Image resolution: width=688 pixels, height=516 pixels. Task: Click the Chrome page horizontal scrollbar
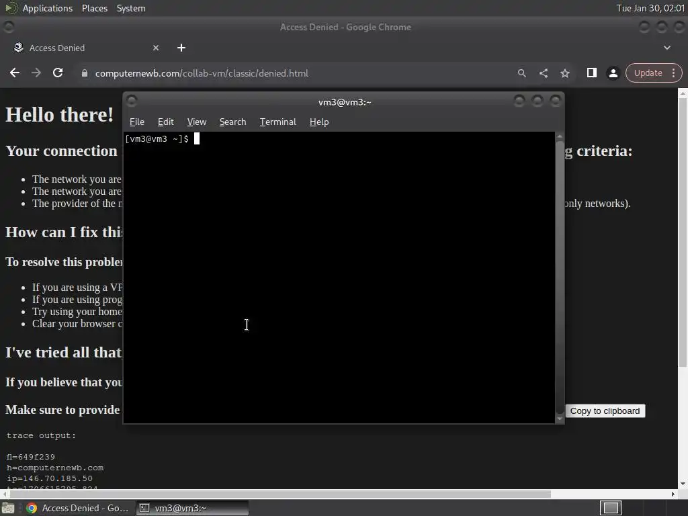point(279,494)
